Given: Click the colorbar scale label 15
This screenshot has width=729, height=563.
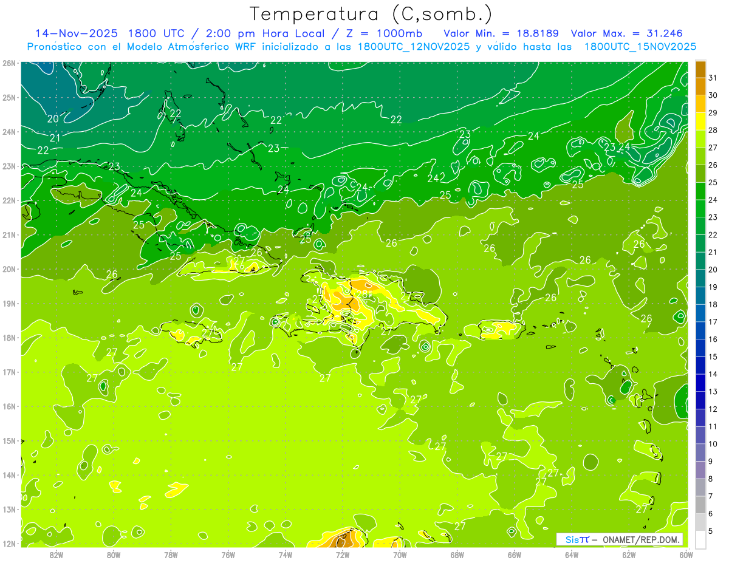Looking at the screenshot, I should click(x=712, y=357).
